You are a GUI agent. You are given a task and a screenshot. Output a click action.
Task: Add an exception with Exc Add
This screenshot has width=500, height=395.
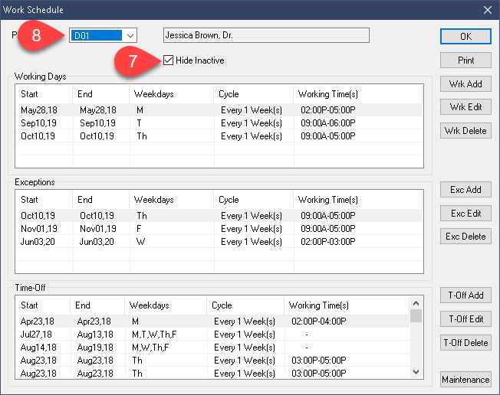pos(465,190)
